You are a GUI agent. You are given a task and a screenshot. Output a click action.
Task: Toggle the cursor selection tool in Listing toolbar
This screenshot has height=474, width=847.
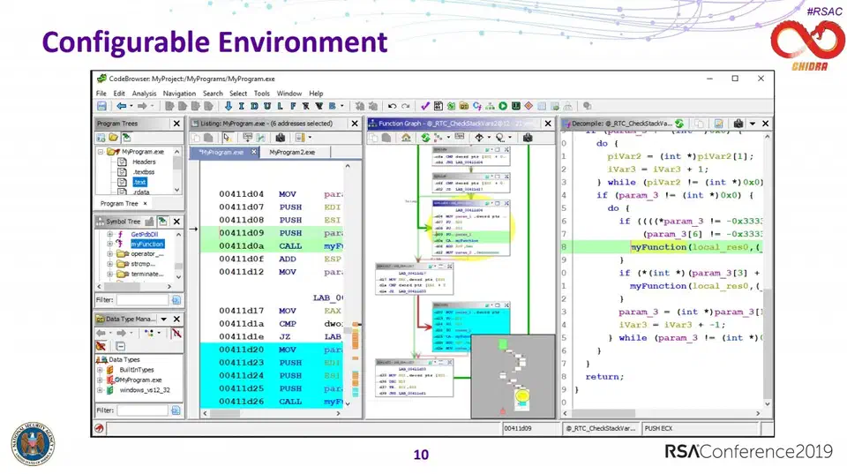click(x=228, y=138)
